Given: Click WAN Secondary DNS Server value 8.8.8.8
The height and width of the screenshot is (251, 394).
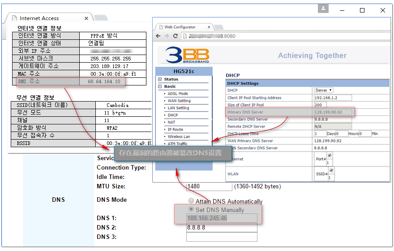Looking at the screenshot, I should 321,148.
